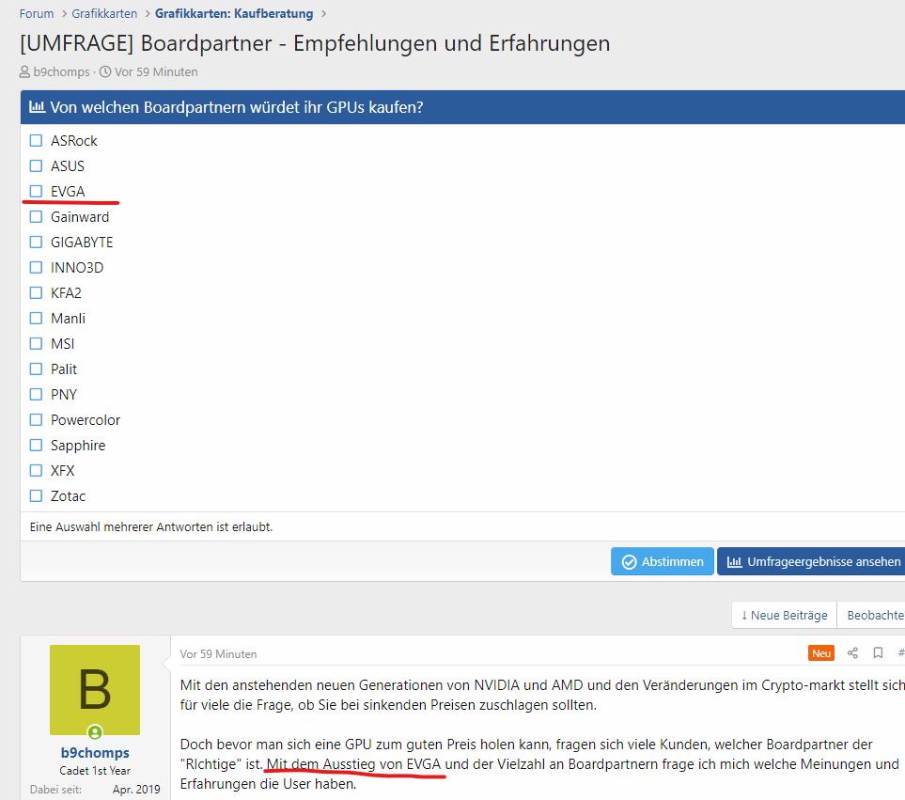Check the INNO3D option
Screen dimensions: 905x800
click(36, 268)
